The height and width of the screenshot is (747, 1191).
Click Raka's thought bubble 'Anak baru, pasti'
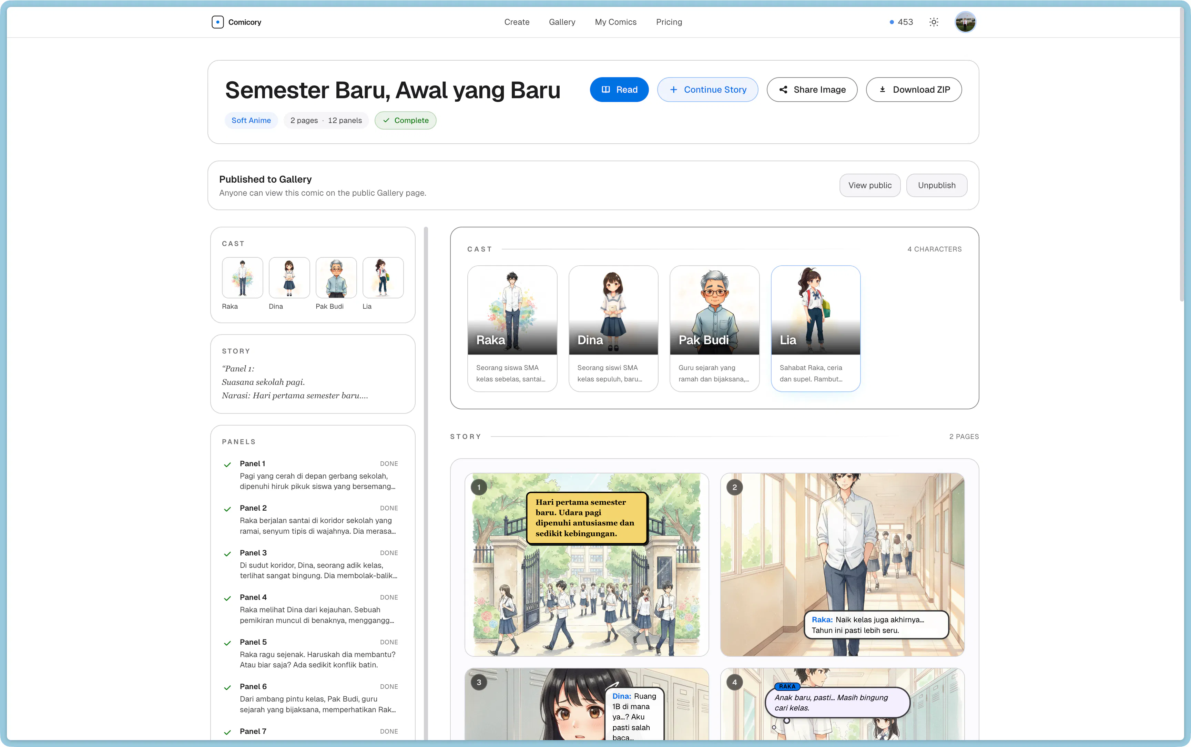tap(837, 703)
